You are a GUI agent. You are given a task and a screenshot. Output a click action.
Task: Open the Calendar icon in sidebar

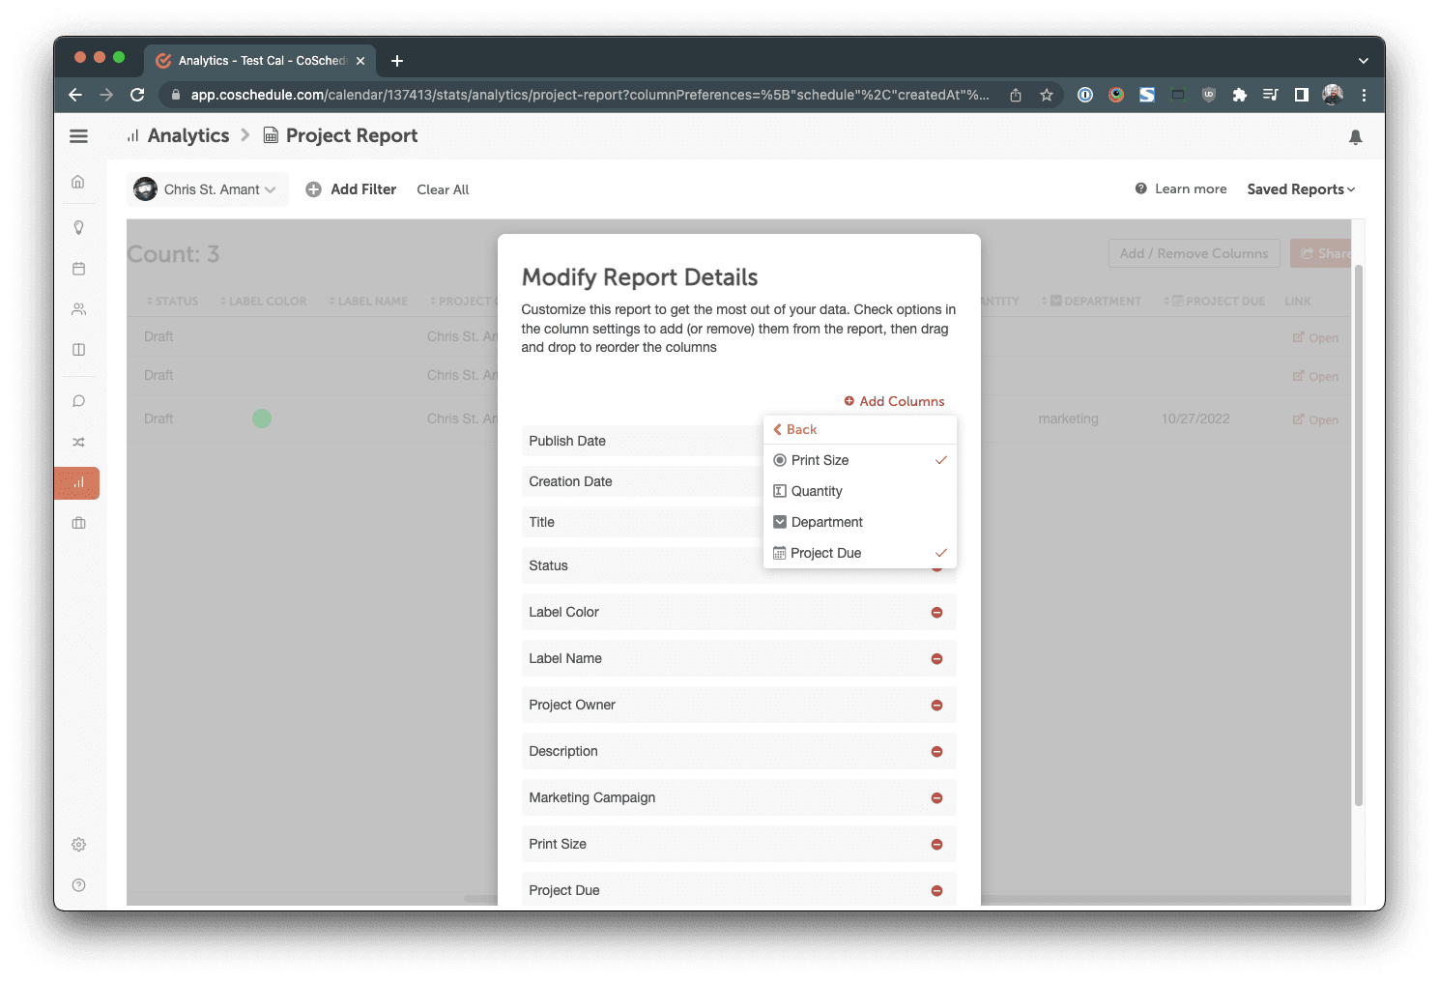point(79,269)
